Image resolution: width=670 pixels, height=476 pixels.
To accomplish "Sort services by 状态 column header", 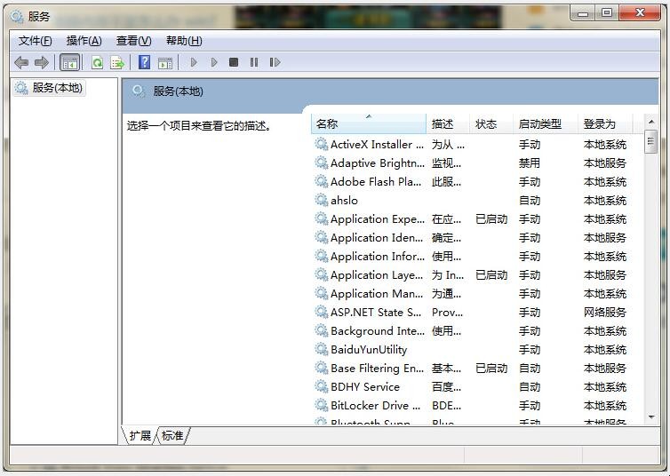I will (486, 124).
